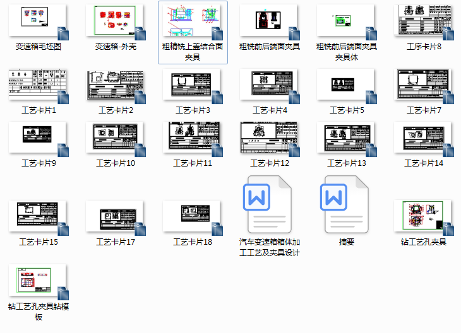Click the label 汽车变速箱箱体加工工艺及夹具设计
Viewport: 461px width, 333px height.
point(270,247)
